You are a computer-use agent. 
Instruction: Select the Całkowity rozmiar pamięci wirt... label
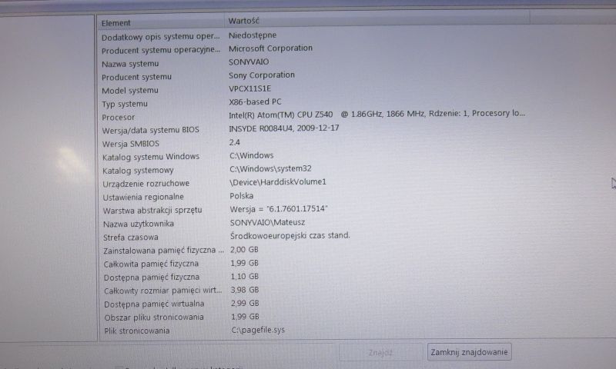(x=163, y=291)
